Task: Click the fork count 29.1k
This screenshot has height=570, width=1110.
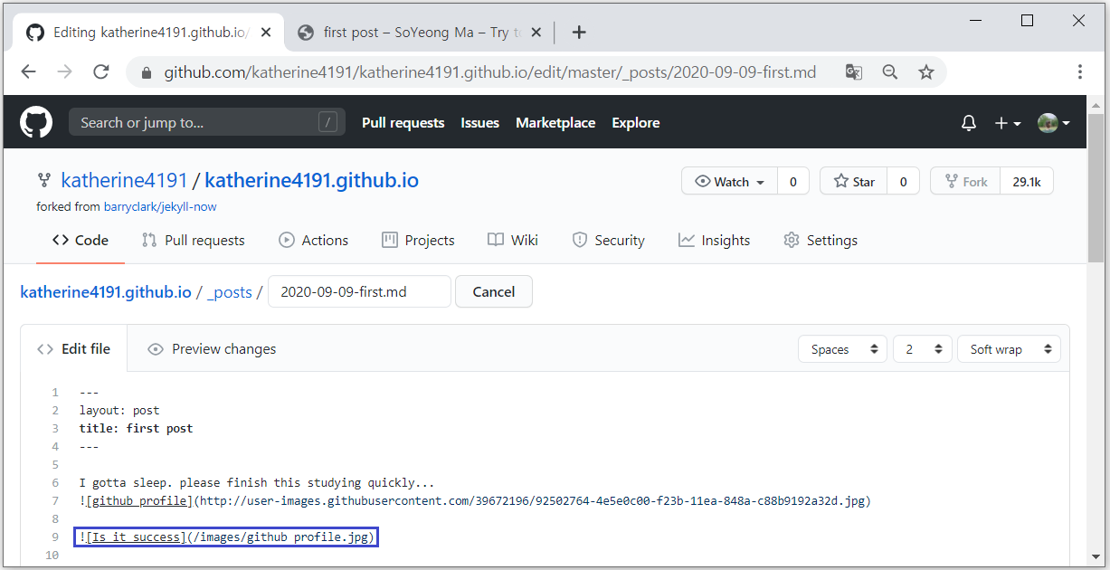Action: [x=1027, y=181]
